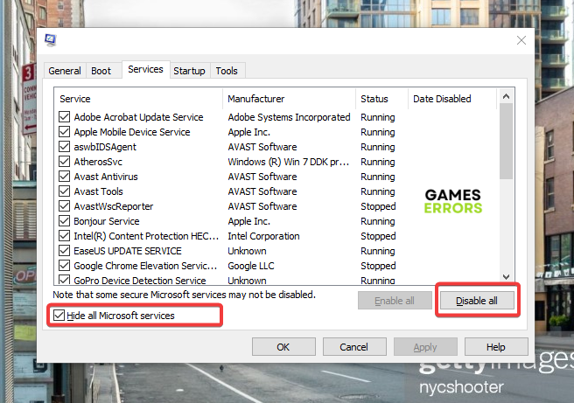The width and height of the screenshot is (574, 403).
Task: Sort list by Status column header
Action: coord(381,99)
